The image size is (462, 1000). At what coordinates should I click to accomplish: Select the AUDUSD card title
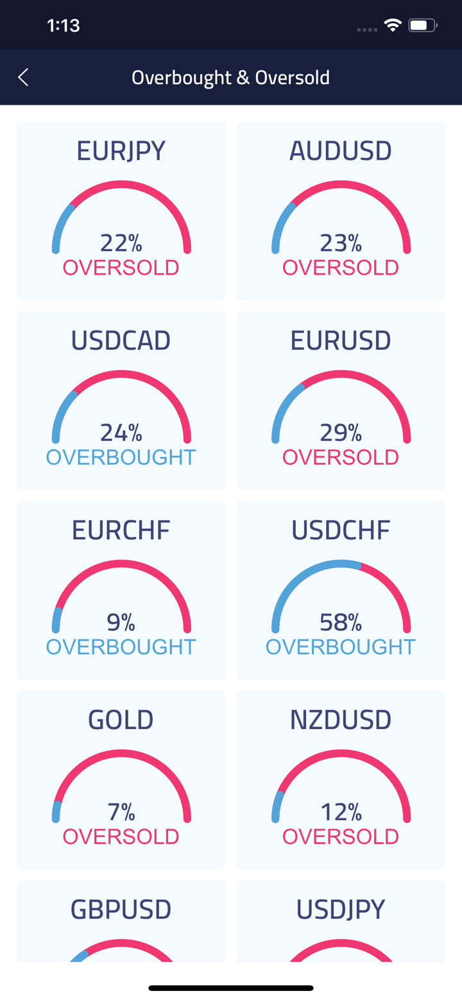[341, 151]
